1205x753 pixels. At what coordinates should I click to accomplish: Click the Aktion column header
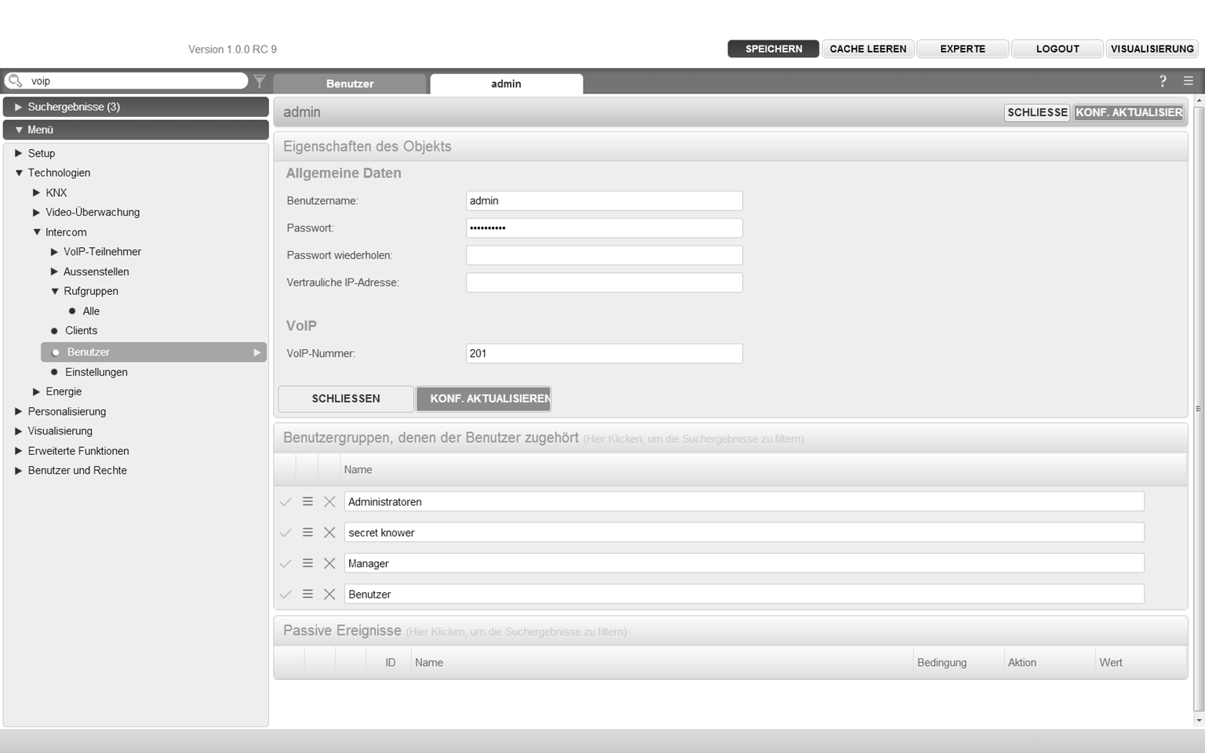1022,663
